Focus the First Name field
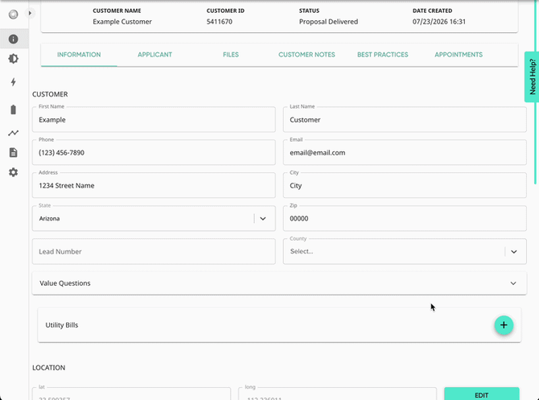 tap(154, 119)
